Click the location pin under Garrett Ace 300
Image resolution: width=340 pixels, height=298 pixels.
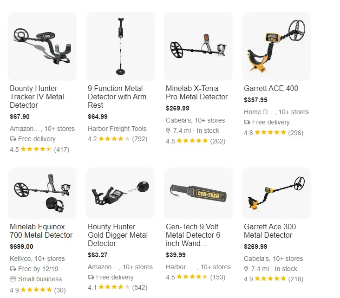[246, 269]
